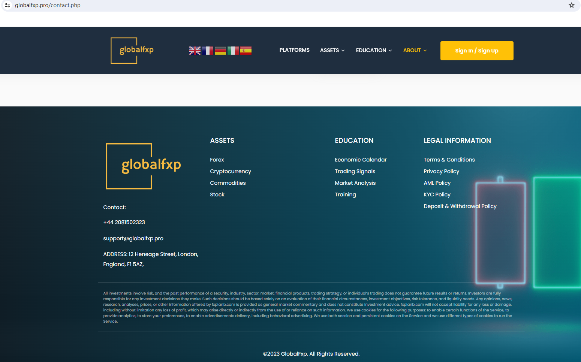The width and height of the screenshot is (581, 362).
Task: Open the PLATFORMS menu item
Action: (x=295, y=50)
